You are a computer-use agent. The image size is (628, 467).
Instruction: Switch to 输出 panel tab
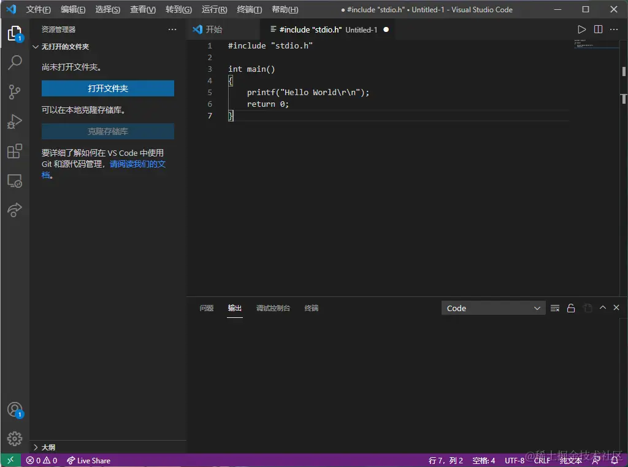pos(235,308)
